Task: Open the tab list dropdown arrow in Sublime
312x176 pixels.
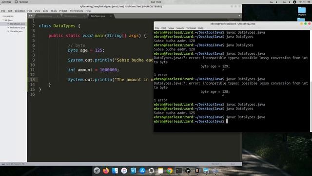Action: click(x=239, y=16)
